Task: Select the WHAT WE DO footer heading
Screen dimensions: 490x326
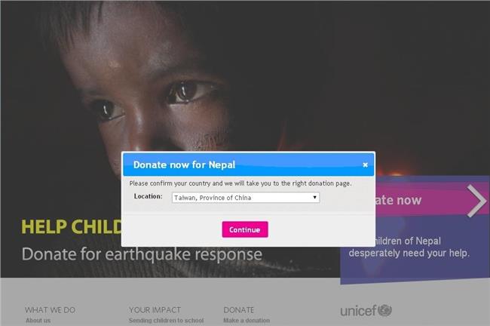Action: point(50,310)
